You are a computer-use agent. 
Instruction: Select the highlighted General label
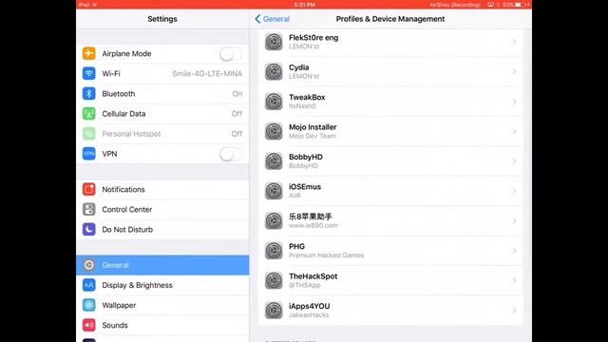coord(115,265)
